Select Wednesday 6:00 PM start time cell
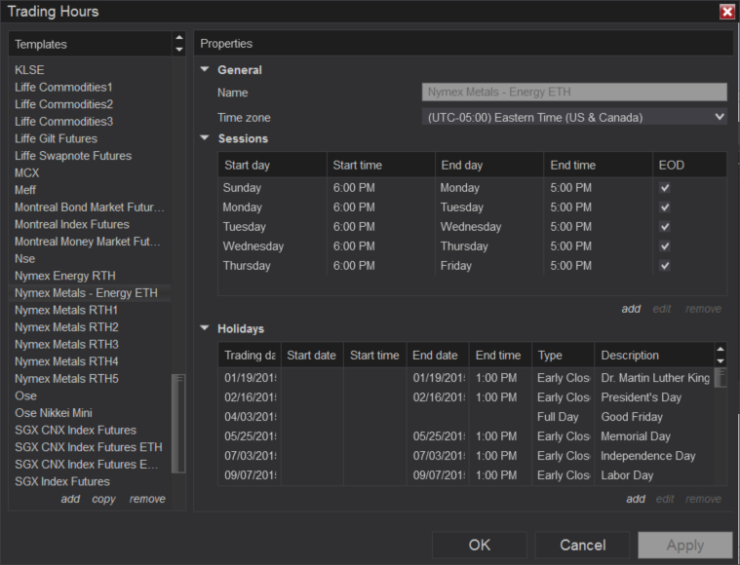This screenshot has height=565, width=740. 354,246
